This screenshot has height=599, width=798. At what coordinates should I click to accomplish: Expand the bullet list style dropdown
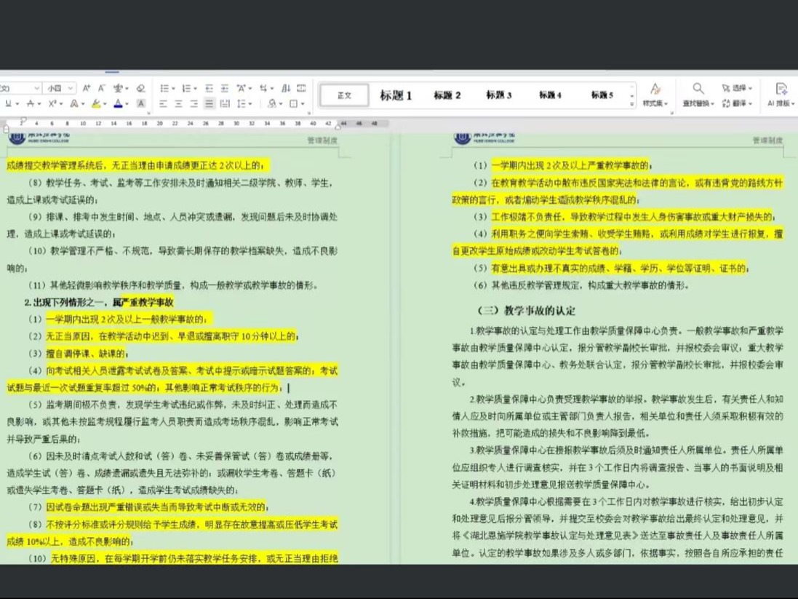click(175, 88)
